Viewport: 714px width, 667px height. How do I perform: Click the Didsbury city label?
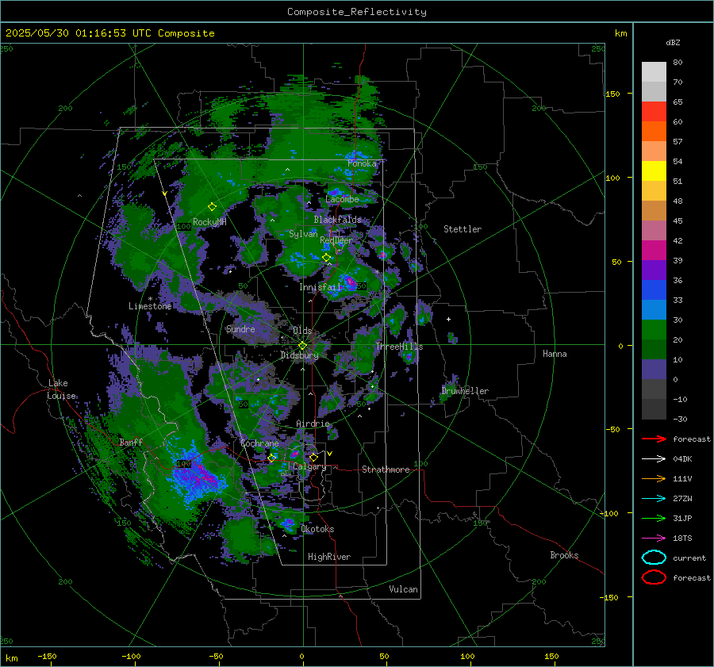click(x=299, y=355)
